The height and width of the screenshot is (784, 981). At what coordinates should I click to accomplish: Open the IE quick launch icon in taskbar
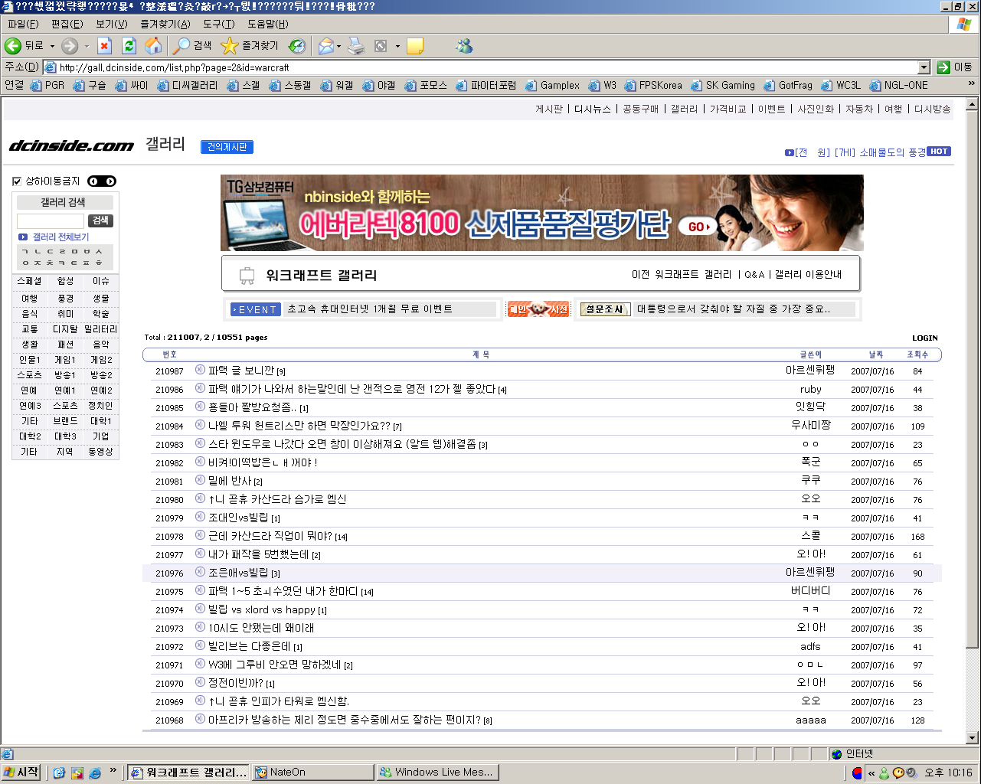95,773
